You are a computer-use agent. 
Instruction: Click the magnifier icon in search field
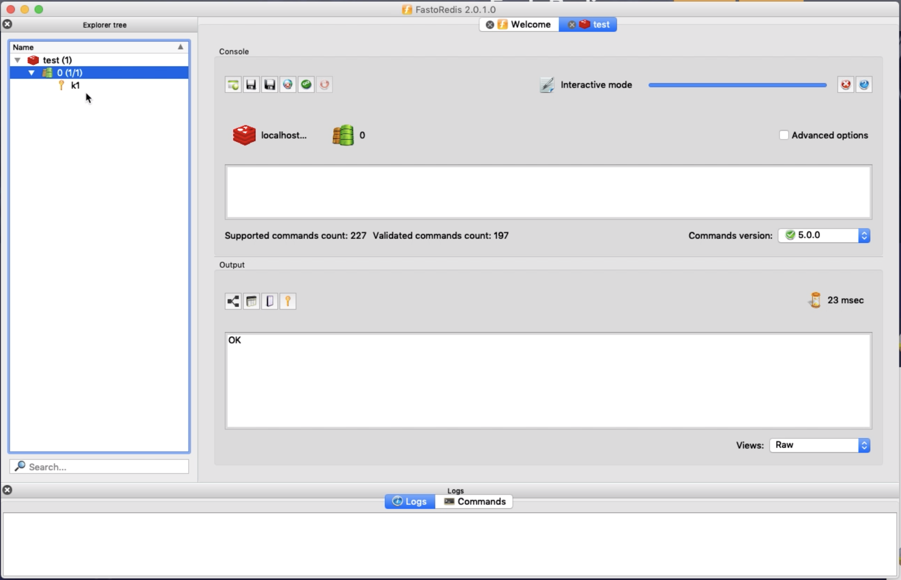(x=20, y=466)
